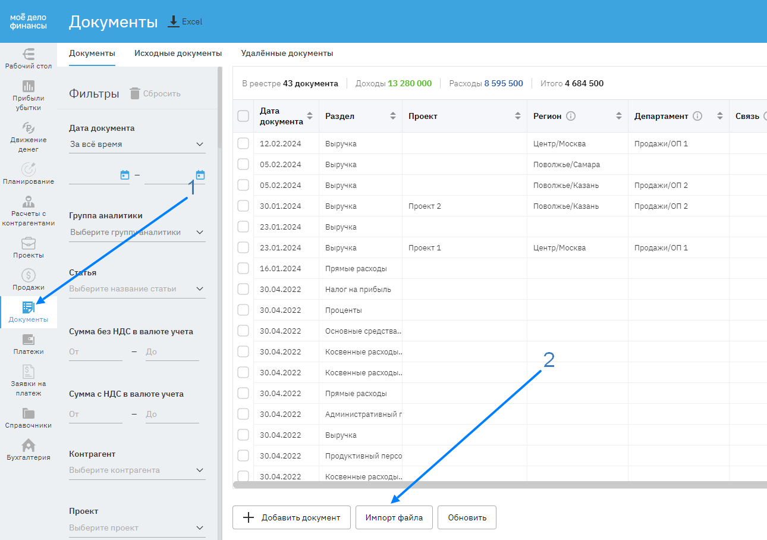The image size is (767, 540).
Task: Click the Связь column header
Action: tap(747, 116)
